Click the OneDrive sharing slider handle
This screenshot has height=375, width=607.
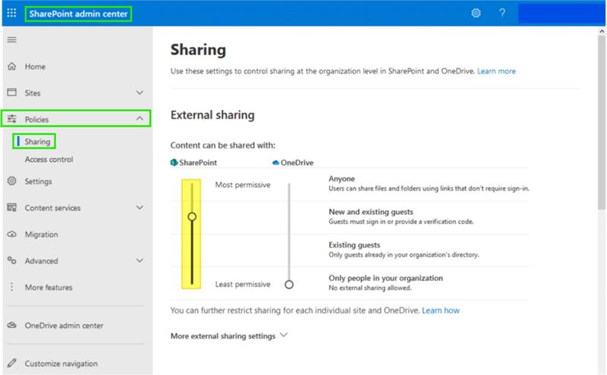289,285
